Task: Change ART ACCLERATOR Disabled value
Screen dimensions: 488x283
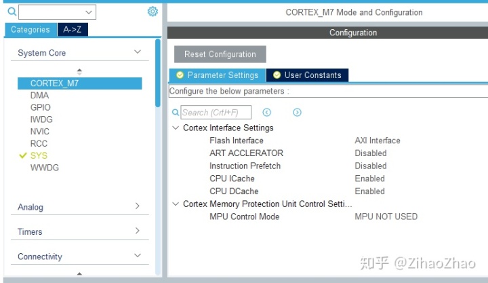Action: (x=371, y=153)
